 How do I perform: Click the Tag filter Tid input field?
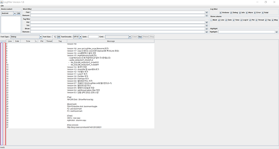point(118,26)
